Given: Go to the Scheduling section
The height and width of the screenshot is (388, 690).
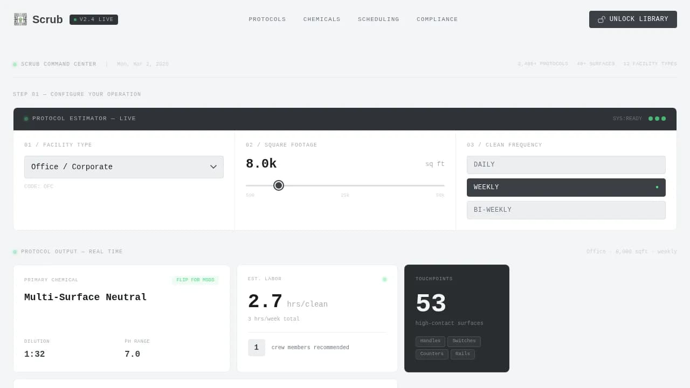Looking at the screenshot, I should click(378, 19).
